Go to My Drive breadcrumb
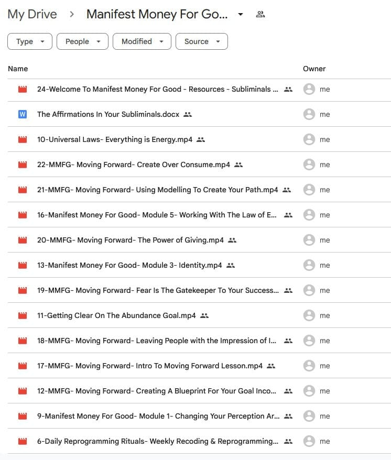The image size is (391, 460). coord(32,15)
